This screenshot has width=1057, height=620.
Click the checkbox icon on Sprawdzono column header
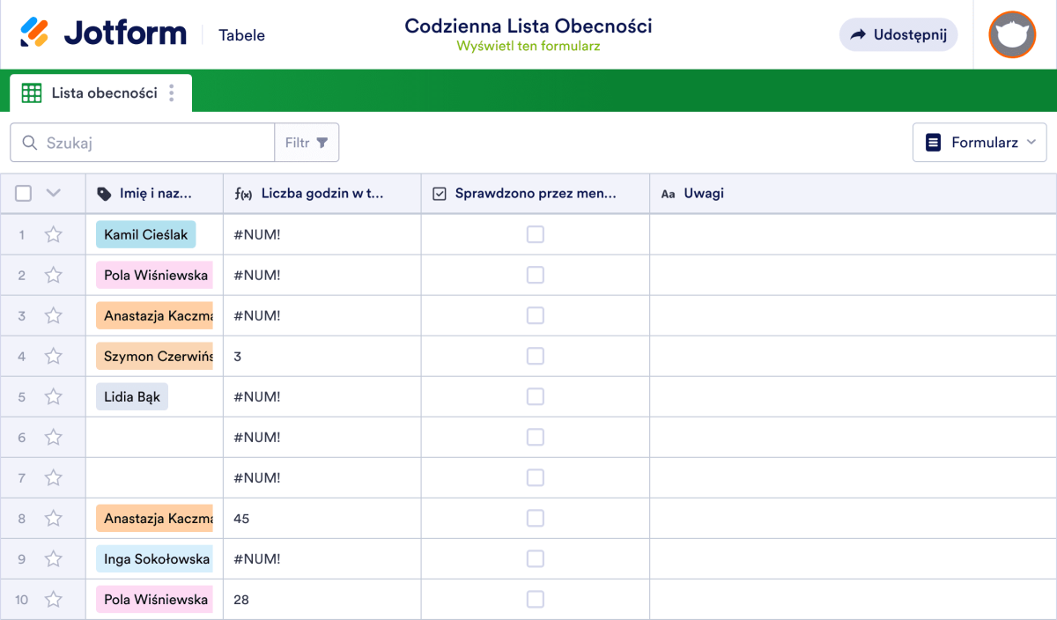pyautogui.click(x=439, y=193)
